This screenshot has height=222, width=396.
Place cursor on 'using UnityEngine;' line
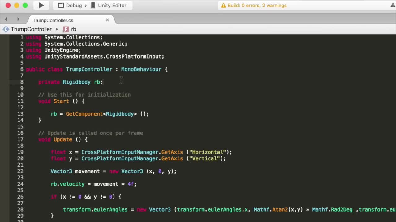coord(54,50)
